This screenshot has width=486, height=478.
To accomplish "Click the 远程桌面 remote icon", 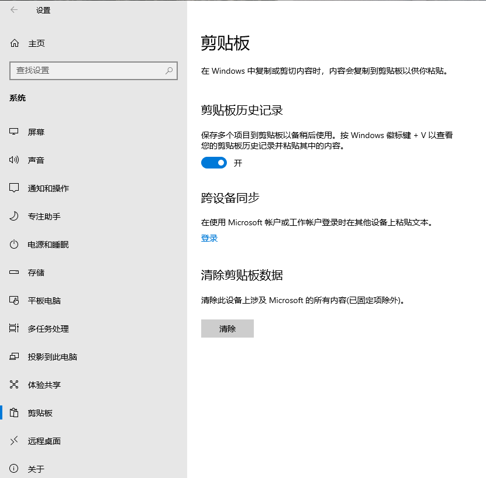I will point(14,441).
